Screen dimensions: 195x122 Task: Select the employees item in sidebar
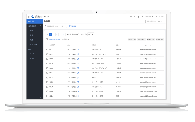coord(35,21)
